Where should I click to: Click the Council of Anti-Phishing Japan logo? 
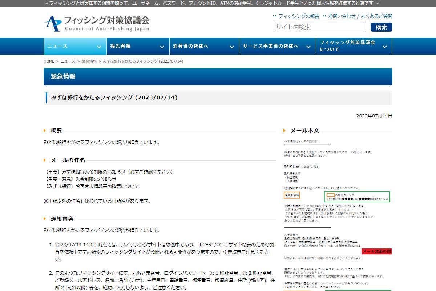97,23
